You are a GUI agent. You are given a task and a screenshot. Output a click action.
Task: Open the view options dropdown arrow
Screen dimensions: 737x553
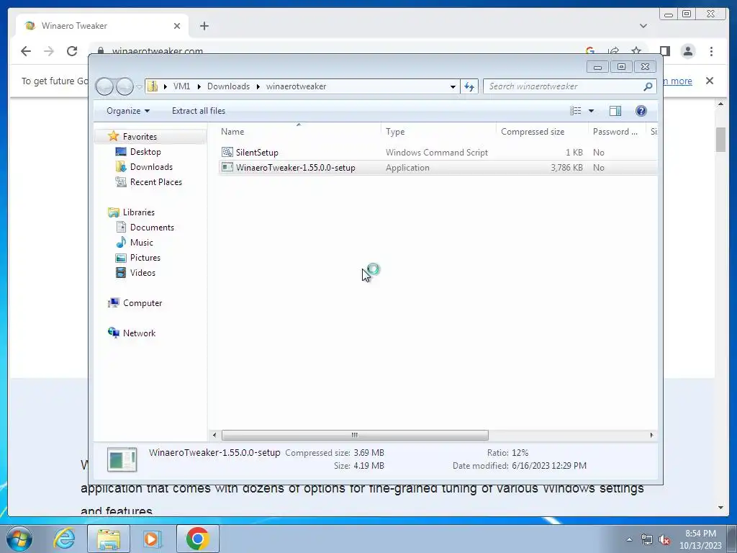pyautogui.click(x=592, y=111)
